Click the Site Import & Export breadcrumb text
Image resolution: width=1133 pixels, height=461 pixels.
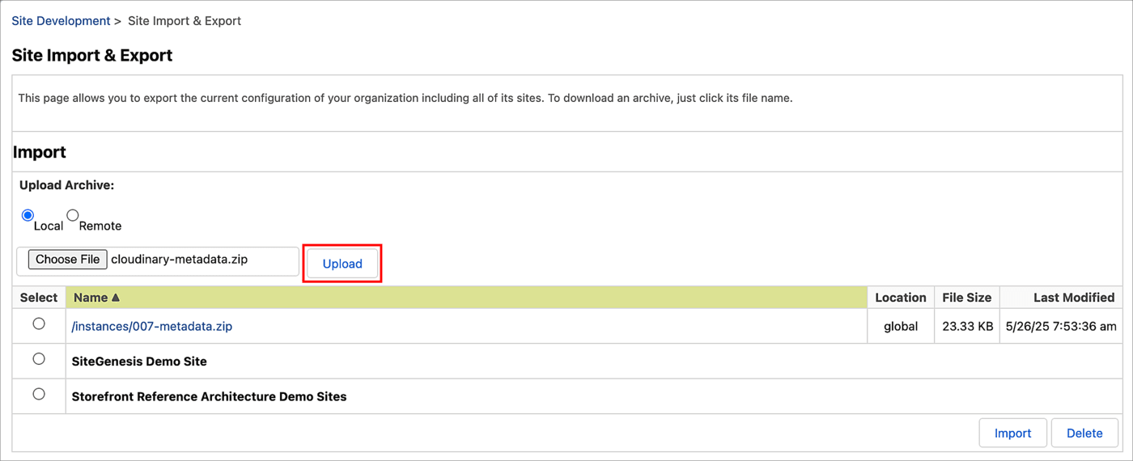click(x=185, y=20)
